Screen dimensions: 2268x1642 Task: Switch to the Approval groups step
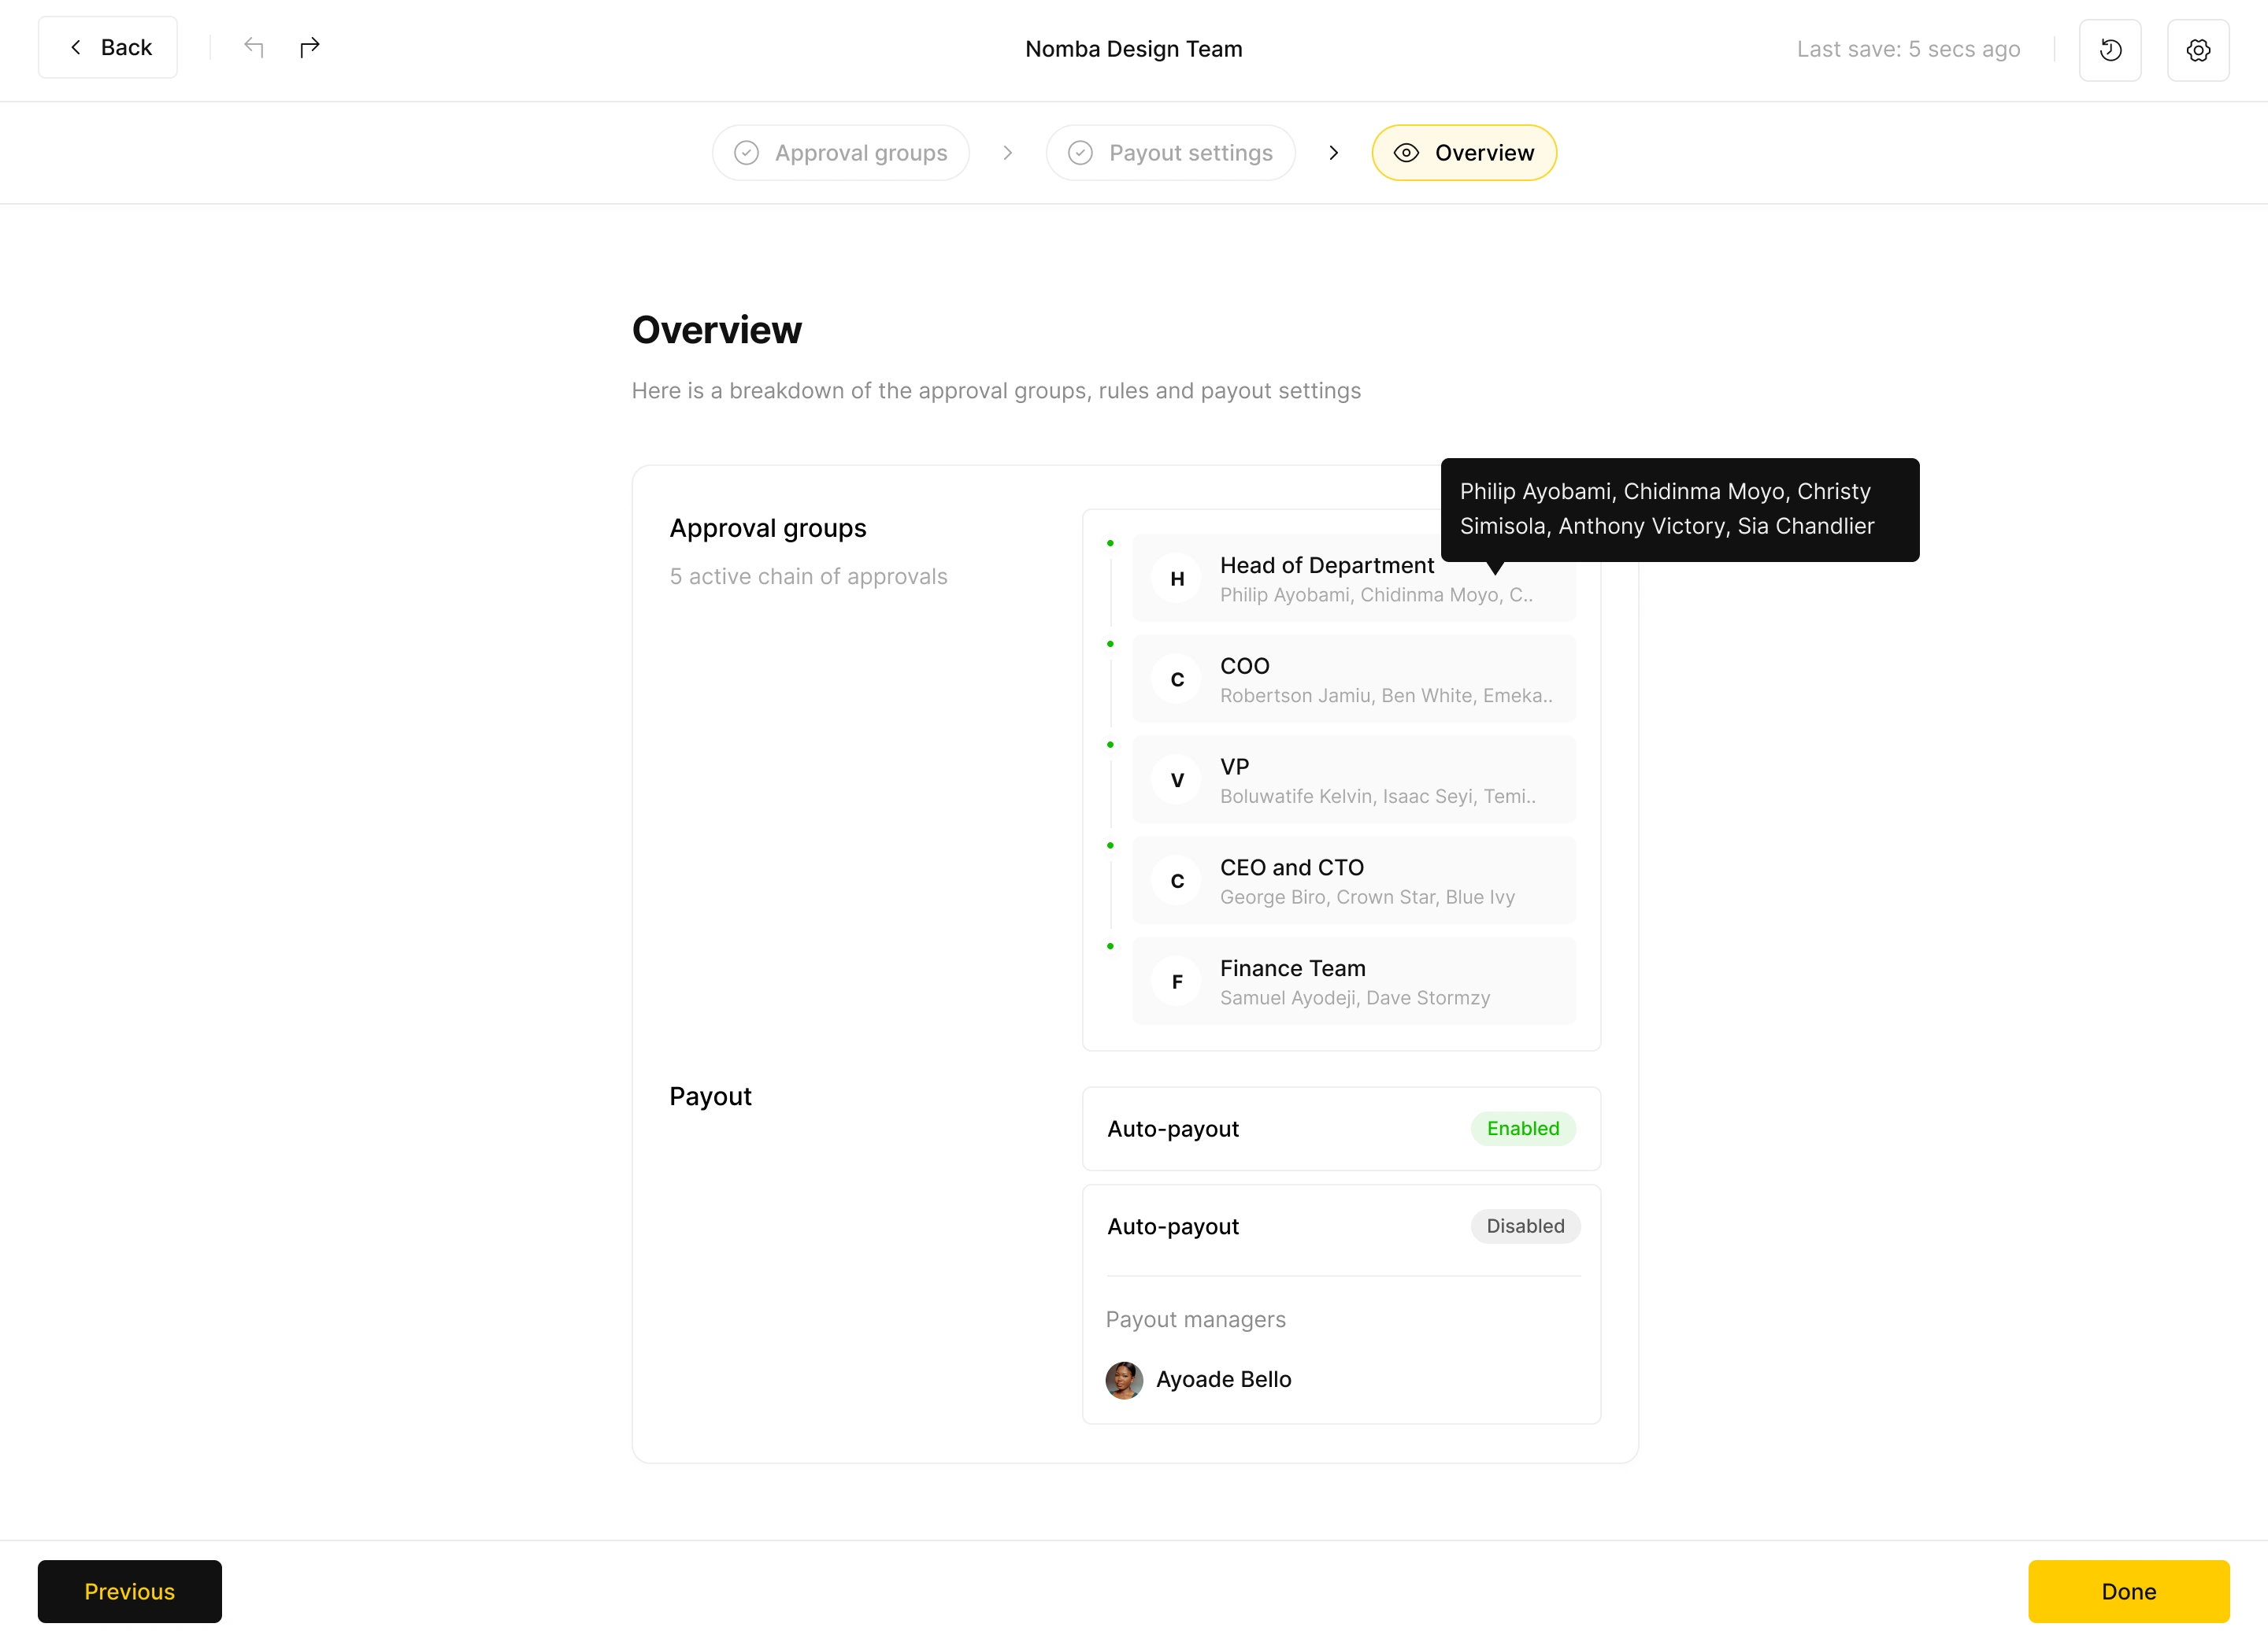pyautogui.click(x=860, y=152)
